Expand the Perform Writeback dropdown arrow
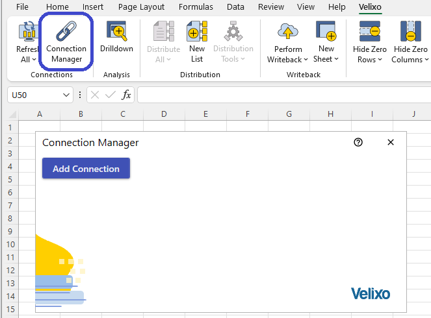 point(306,60)
